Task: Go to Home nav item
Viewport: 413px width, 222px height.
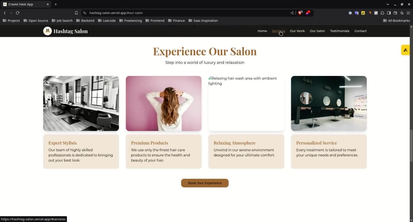Action: click(x=262, y=31)
